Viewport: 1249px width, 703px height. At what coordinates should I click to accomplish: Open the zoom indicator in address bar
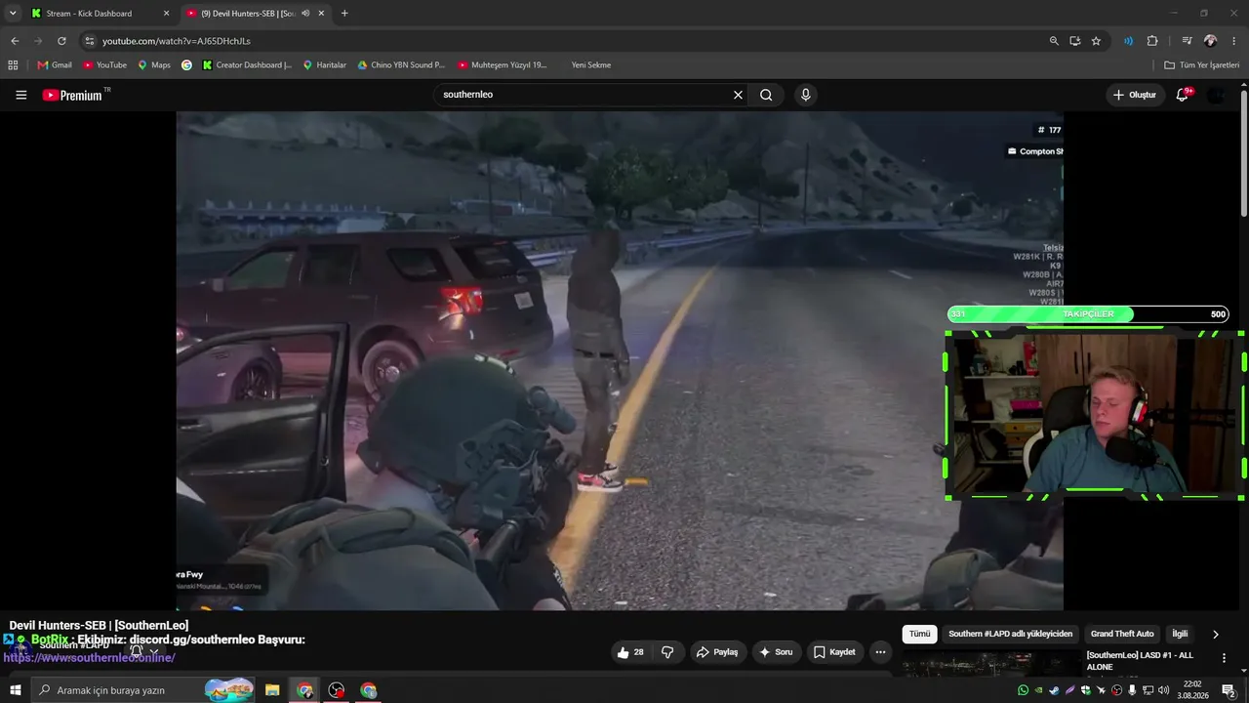pos(1054,41)
